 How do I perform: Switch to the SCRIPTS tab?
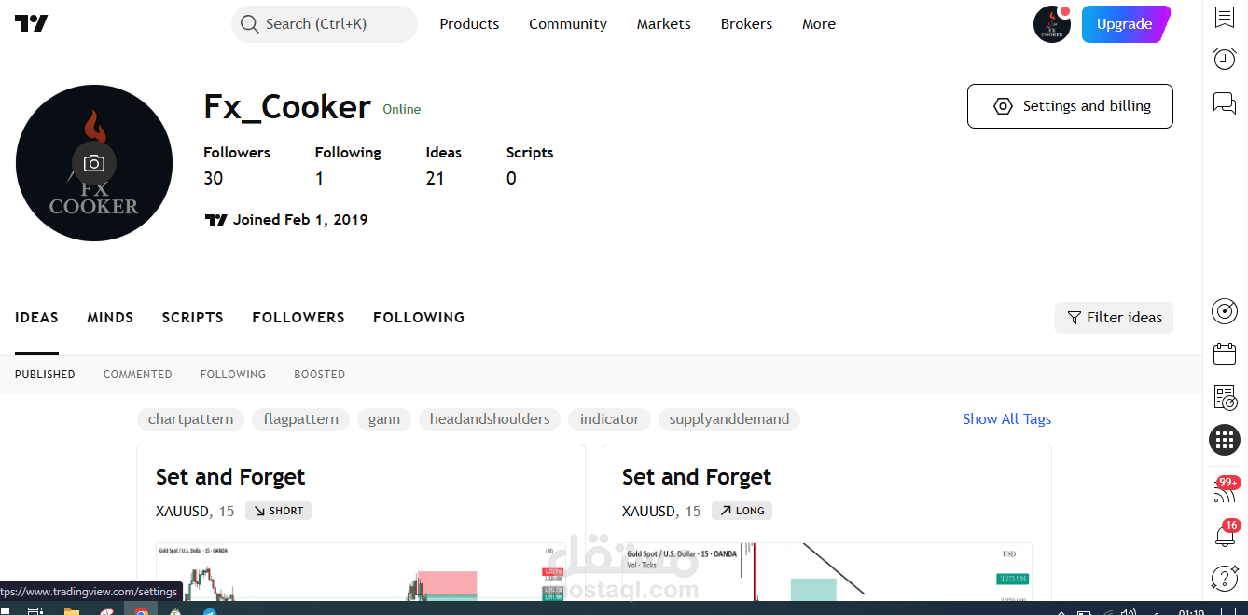(x=193, y=318)
